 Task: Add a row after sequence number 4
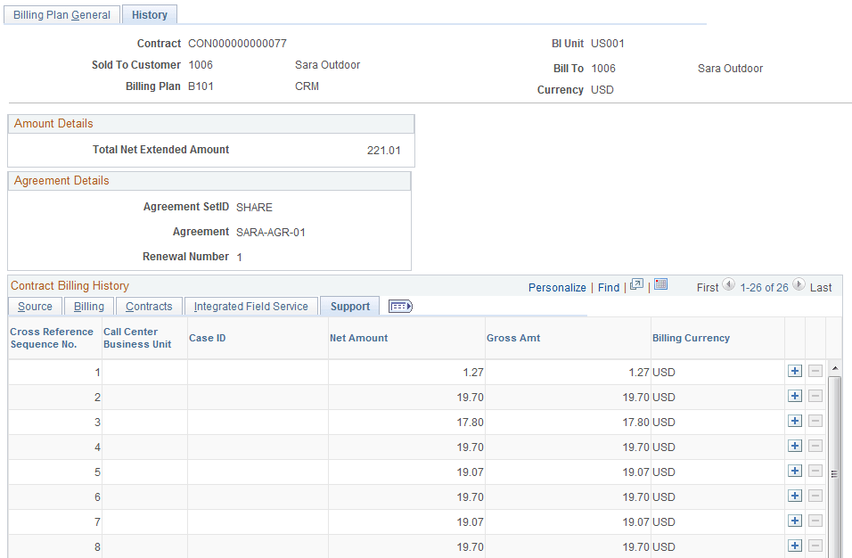point(795,447)
